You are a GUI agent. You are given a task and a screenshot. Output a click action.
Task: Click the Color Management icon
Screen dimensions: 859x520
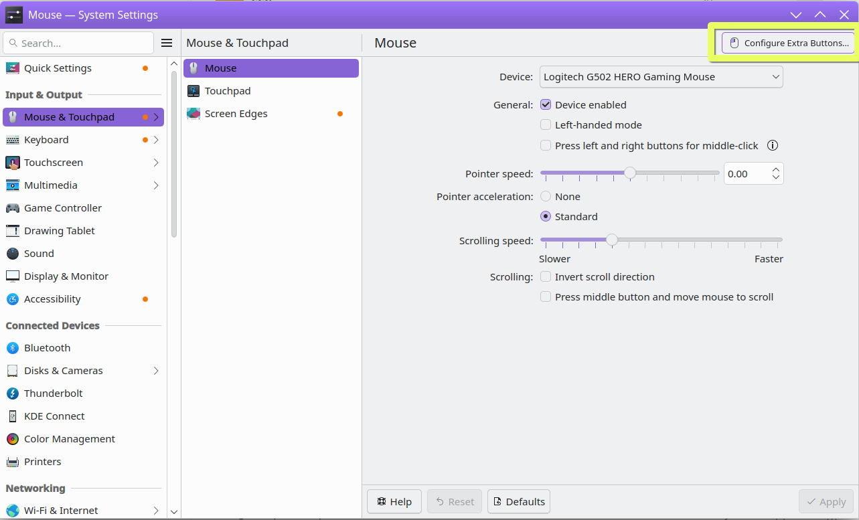(13, 439)
